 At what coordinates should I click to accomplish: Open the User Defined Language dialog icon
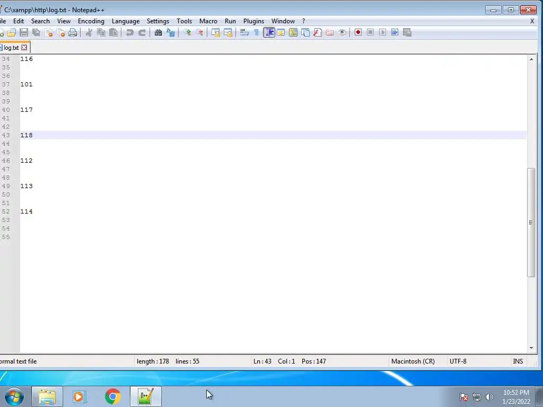pyautogui.click(x=281, y=32)
